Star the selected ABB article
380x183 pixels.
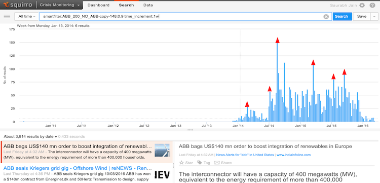[x=185, y=163]
